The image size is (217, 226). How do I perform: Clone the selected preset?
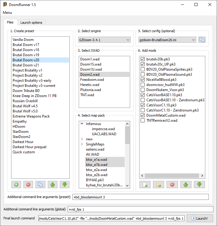(40, 185)
